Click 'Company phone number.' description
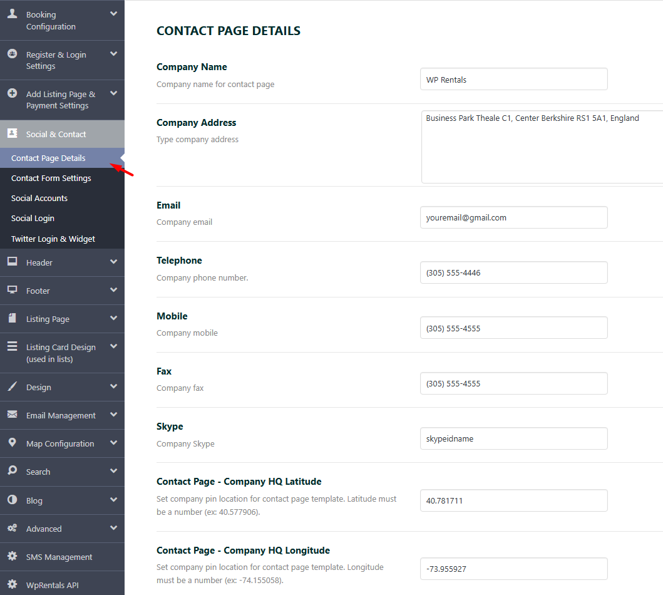This screenshot has width=663, height=595. [202, 278]
